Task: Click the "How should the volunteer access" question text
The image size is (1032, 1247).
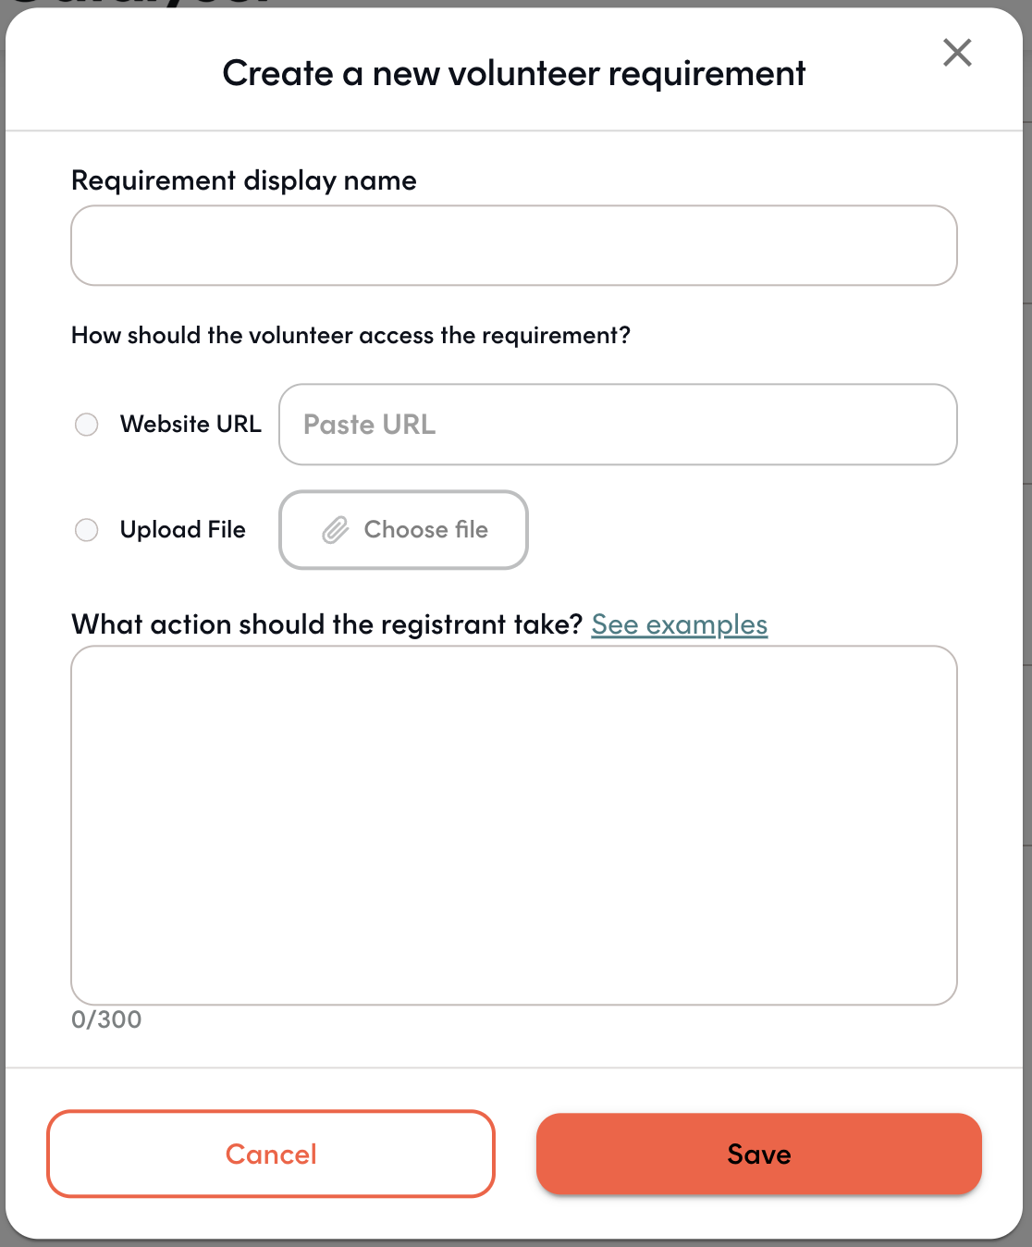Action: [351, 335]
